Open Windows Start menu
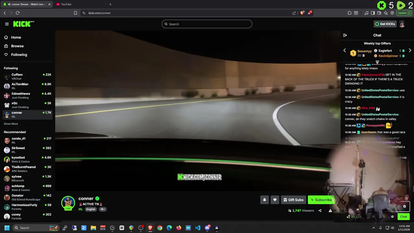 click(x=7, y=228)
